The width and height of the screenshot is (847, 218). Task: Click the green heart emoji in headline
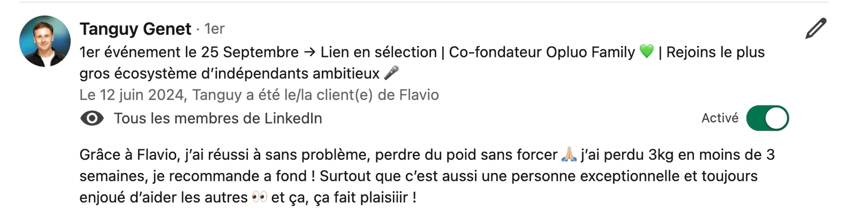(647, 52)
